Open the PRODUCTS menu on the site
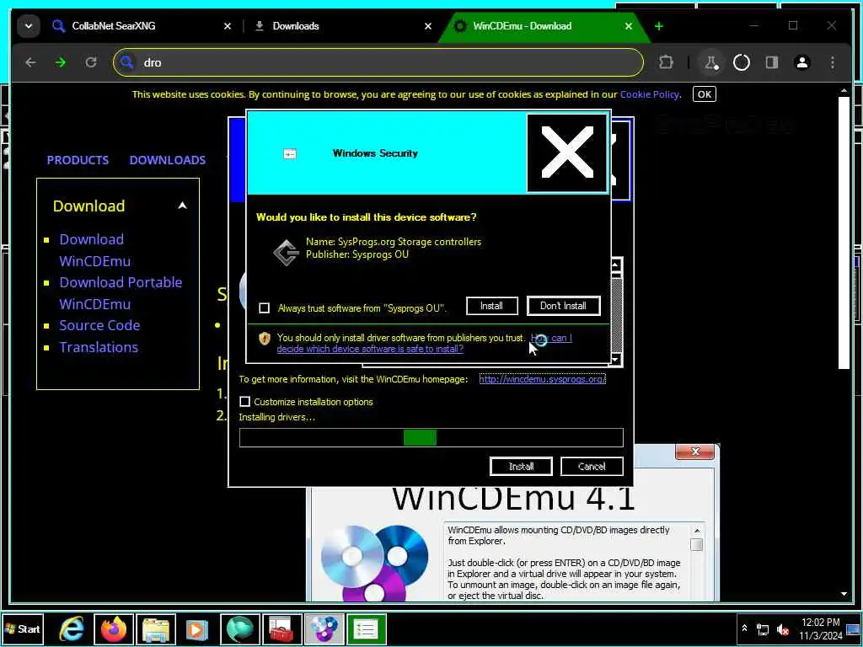This screenshot has height=647, width=863. tap(78, 160)
